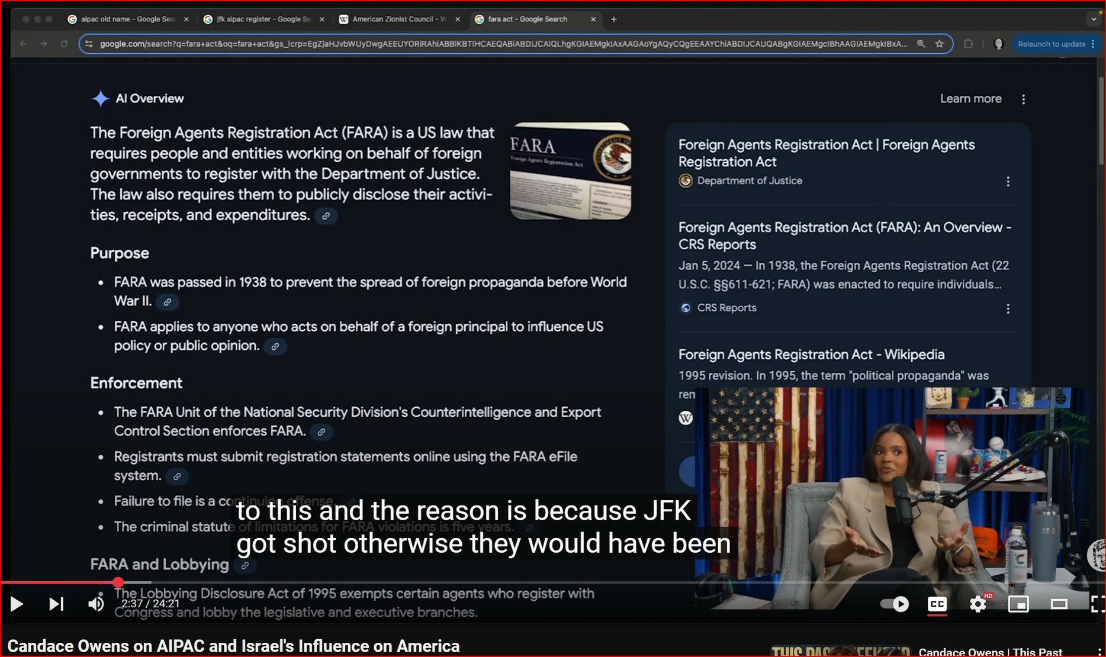Skip to the next video
Viewport: 1106px width, 657px height.
click(x=56, y=604)
